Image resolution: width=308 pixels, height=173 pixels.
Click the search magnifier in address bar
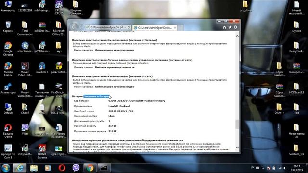click(122, 27)
